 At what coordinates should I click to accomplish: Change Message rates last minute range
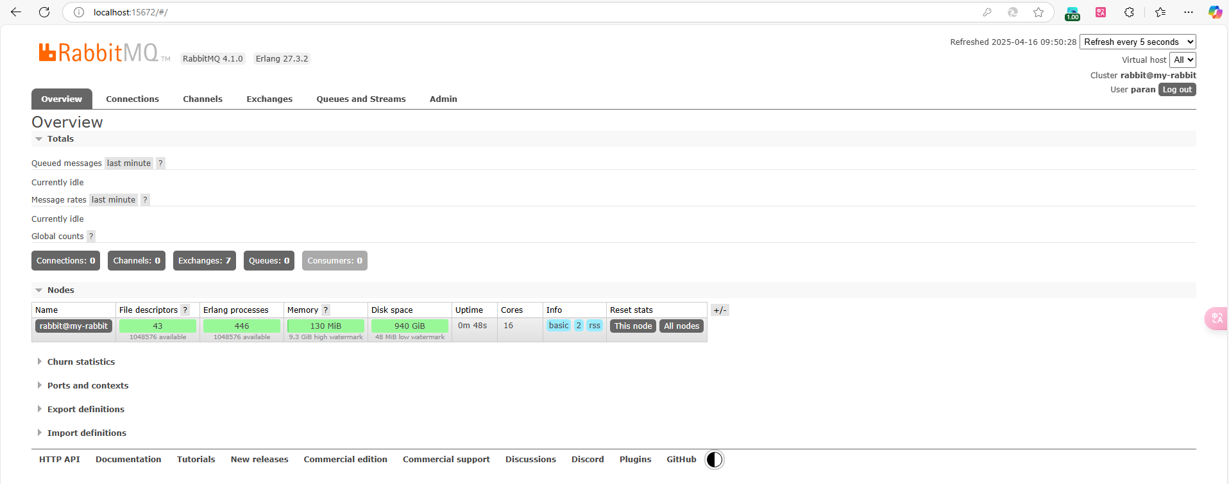114,200
